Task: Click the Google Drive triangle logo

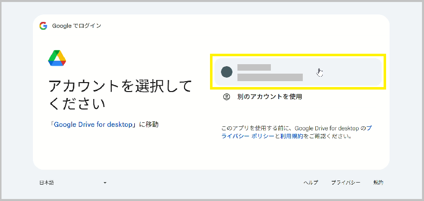Action: coord(57,58)
